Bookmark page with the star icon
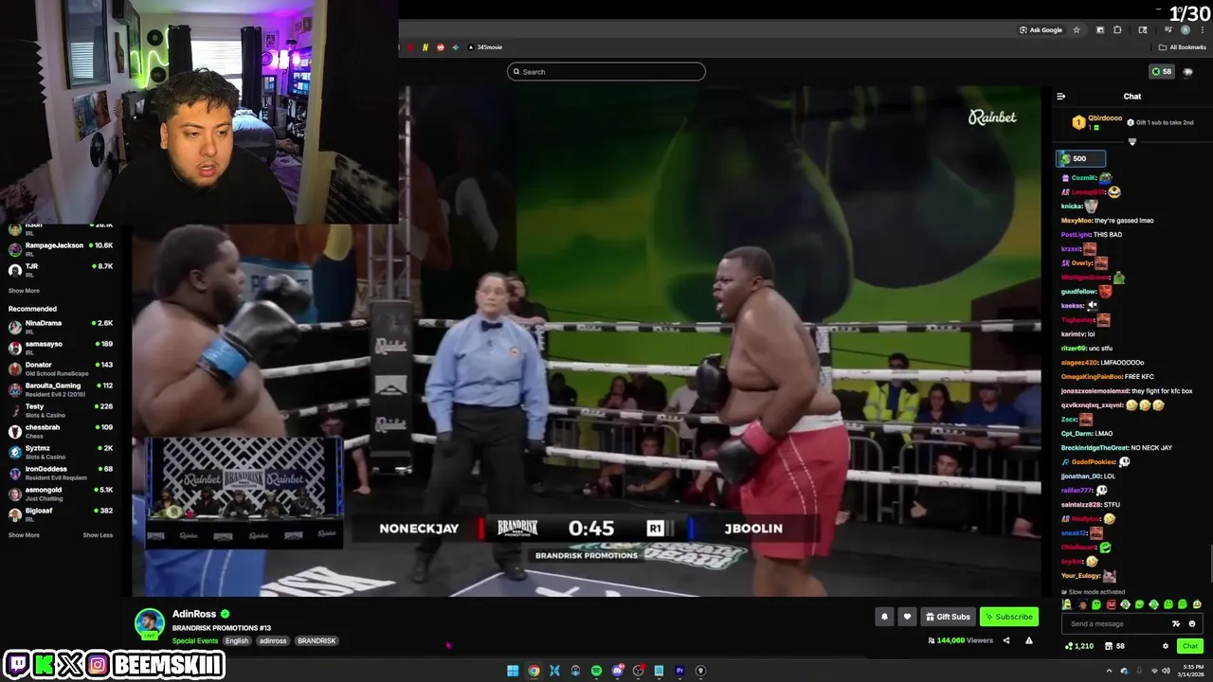 coord(1077,29)
